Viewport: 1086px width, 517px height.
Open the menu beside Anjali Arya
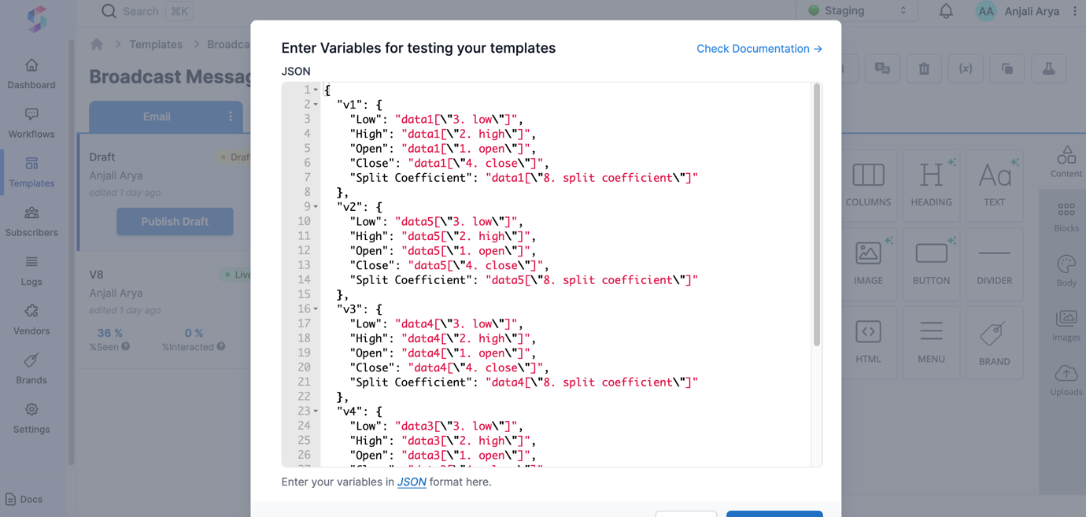click(1075, 11)
